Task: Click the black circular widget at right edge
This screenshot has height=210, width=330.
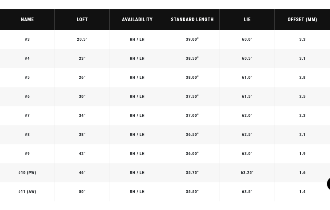Action: pos(328,184)
